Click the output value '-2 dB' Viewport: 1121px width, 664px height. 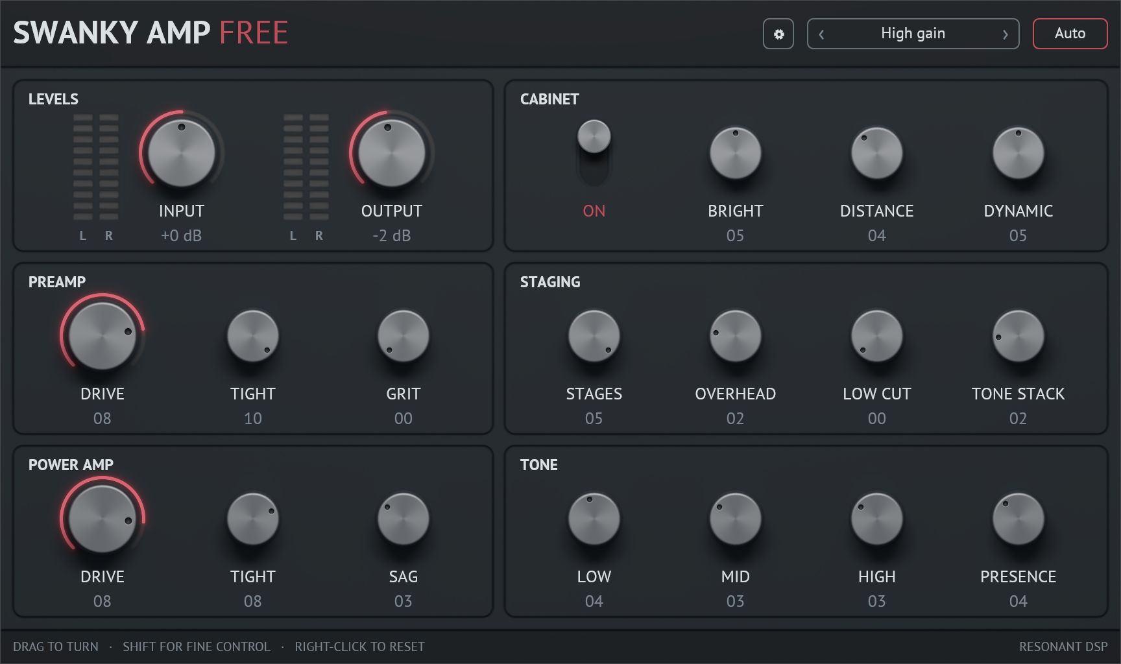click(x=392, y=235)
